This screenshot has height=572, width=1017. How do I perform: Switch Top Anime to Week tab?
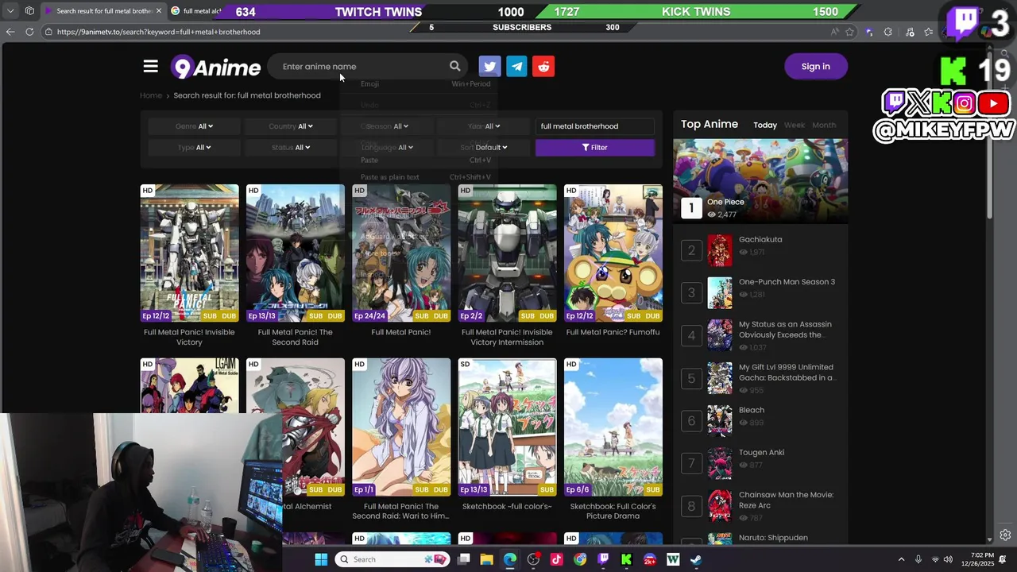point(795,125)
